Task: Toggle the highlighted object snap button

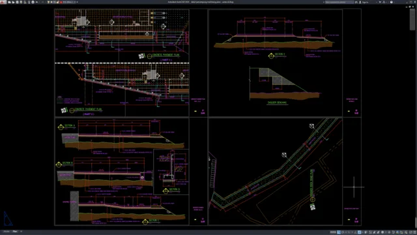Action: tap(359, 232)
